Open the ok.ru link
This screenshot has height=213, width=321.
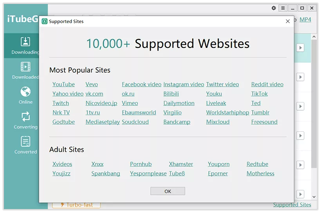(128, 94)
